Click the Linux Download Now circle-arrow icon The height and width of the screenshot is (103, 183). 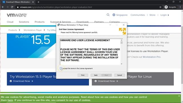(x=96, y=81)
